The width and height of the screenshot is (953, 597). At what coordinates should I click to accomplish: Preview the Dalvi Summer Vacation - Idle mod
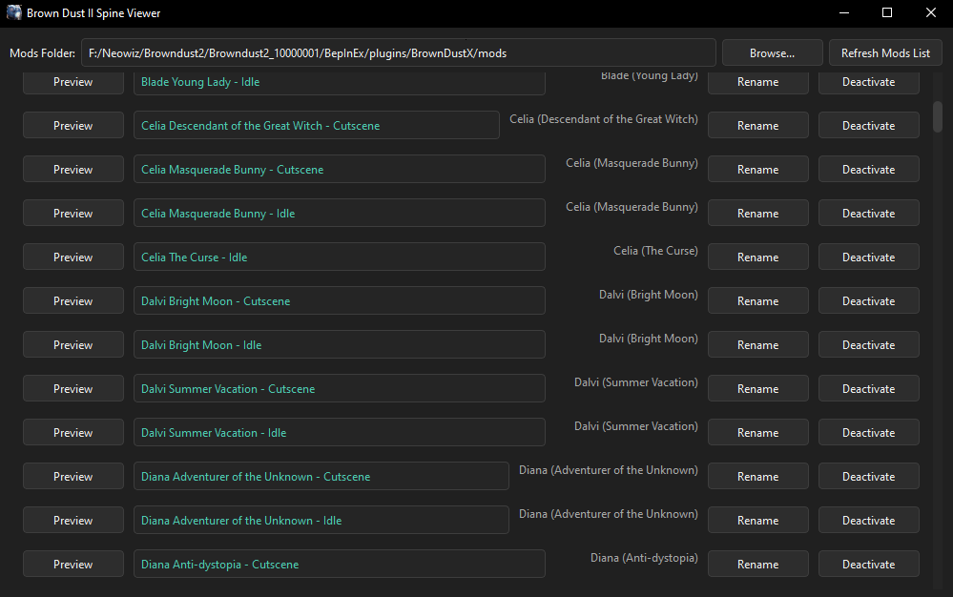click(73, 432)
